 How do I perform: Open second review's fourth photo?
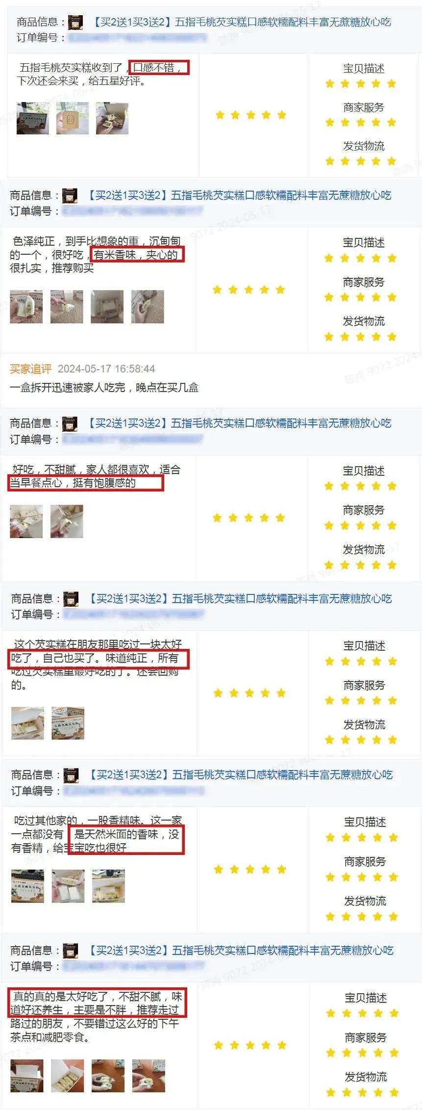point(148,307)
